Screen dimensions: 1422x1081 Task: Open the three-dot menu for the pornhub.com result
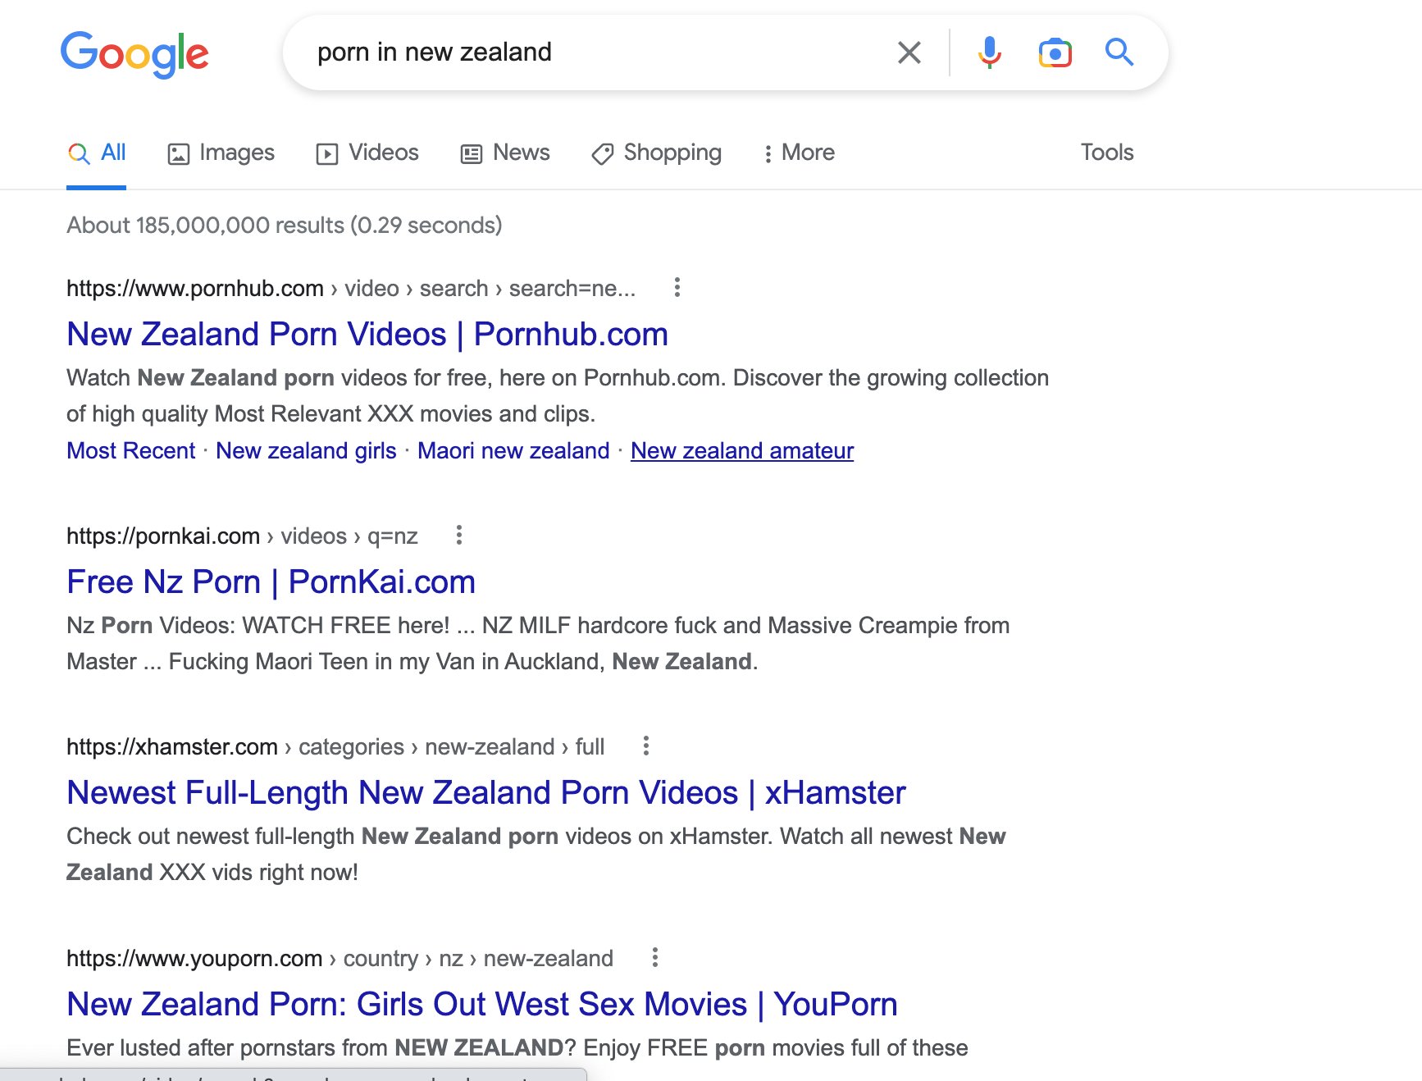click(677, 287)
